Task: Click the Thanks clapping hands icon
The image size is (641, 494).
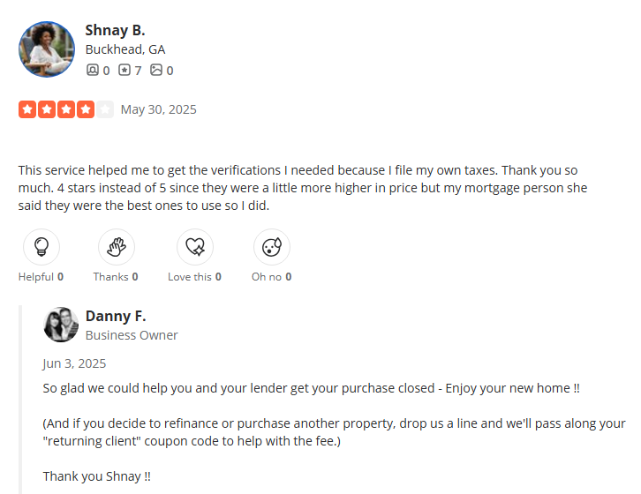Action: click(116, 247)
